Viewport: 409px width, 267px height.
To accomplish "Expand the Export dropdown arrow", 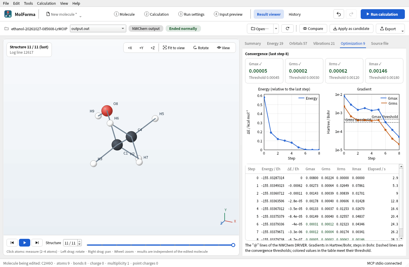I will (x=402, y=31).
